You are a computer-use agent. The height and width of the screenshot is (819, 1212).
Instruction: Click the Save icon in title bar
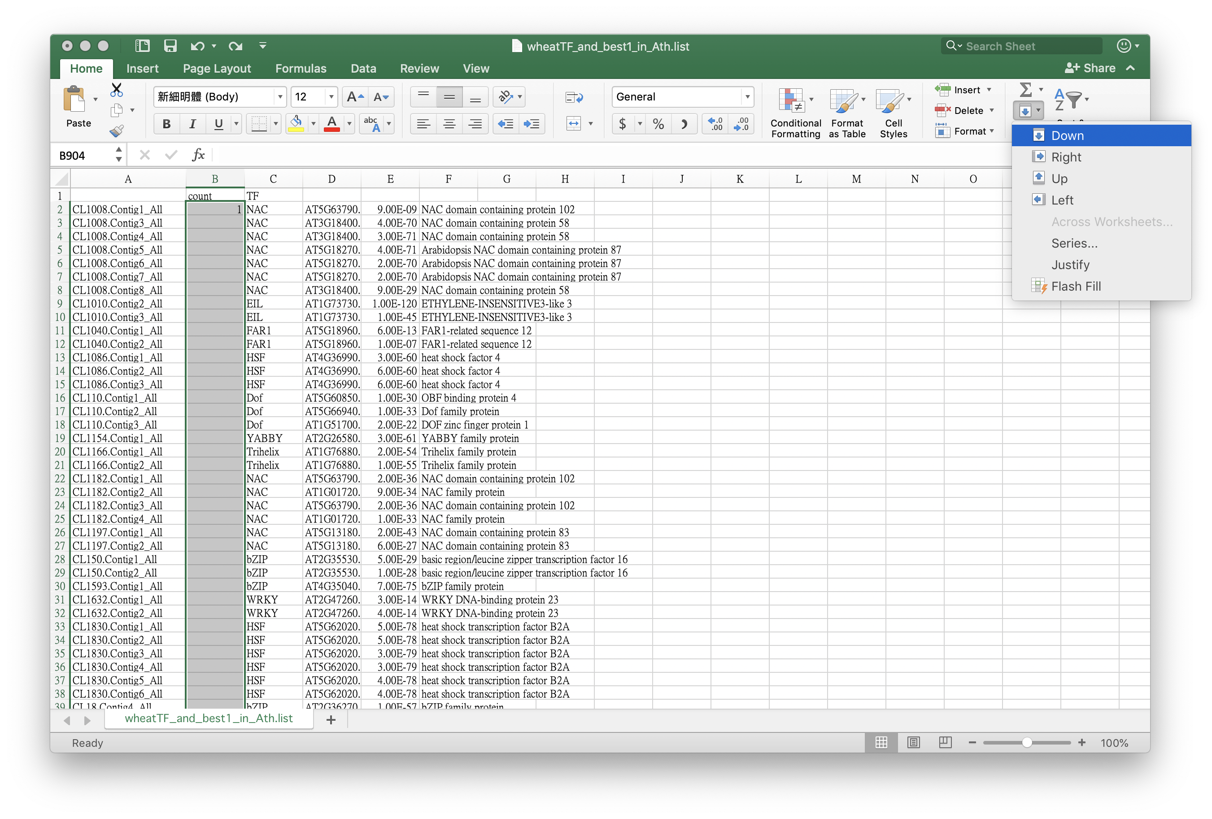click(170, 46)
